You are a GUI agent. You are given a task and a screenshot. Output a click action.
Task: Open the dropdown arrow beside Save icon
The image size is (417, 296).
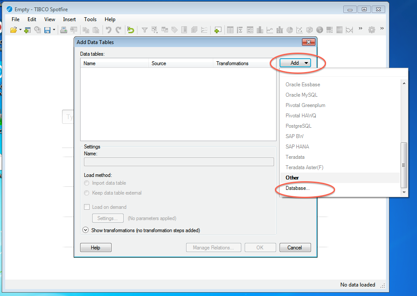click(x=54, y=30)
